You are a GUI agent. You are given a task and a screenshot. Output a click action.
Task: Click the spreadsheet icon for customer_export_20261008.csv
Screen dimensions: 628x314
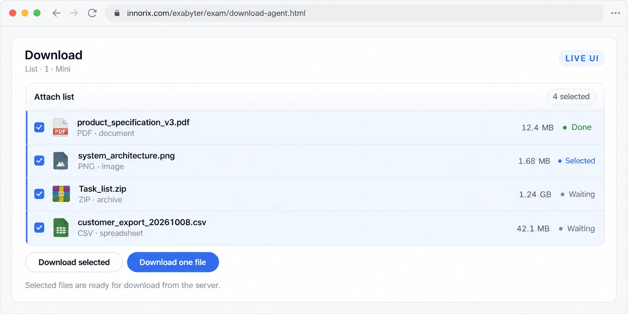(x=61, y=227)
